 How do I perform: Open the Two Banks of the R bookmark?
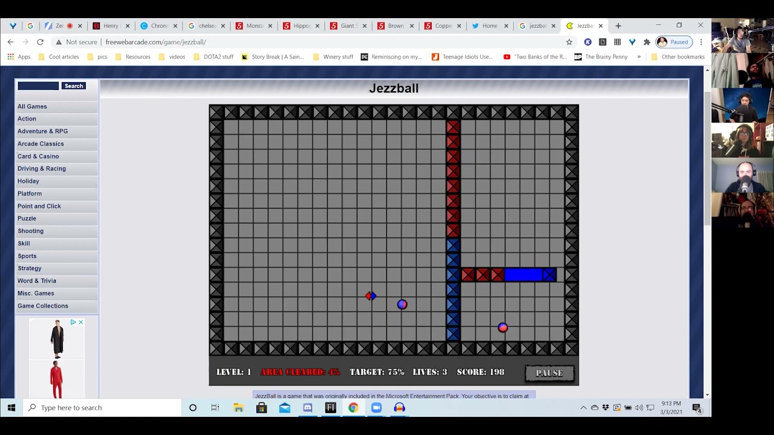pos(535,57)
